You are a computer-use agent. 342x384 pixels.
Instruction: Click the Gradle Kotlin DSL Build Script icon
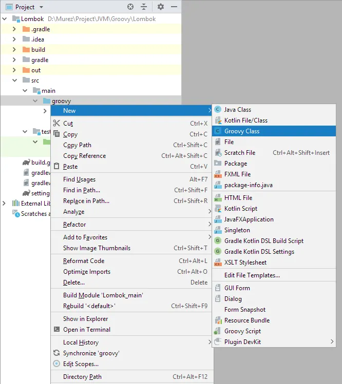218,241
